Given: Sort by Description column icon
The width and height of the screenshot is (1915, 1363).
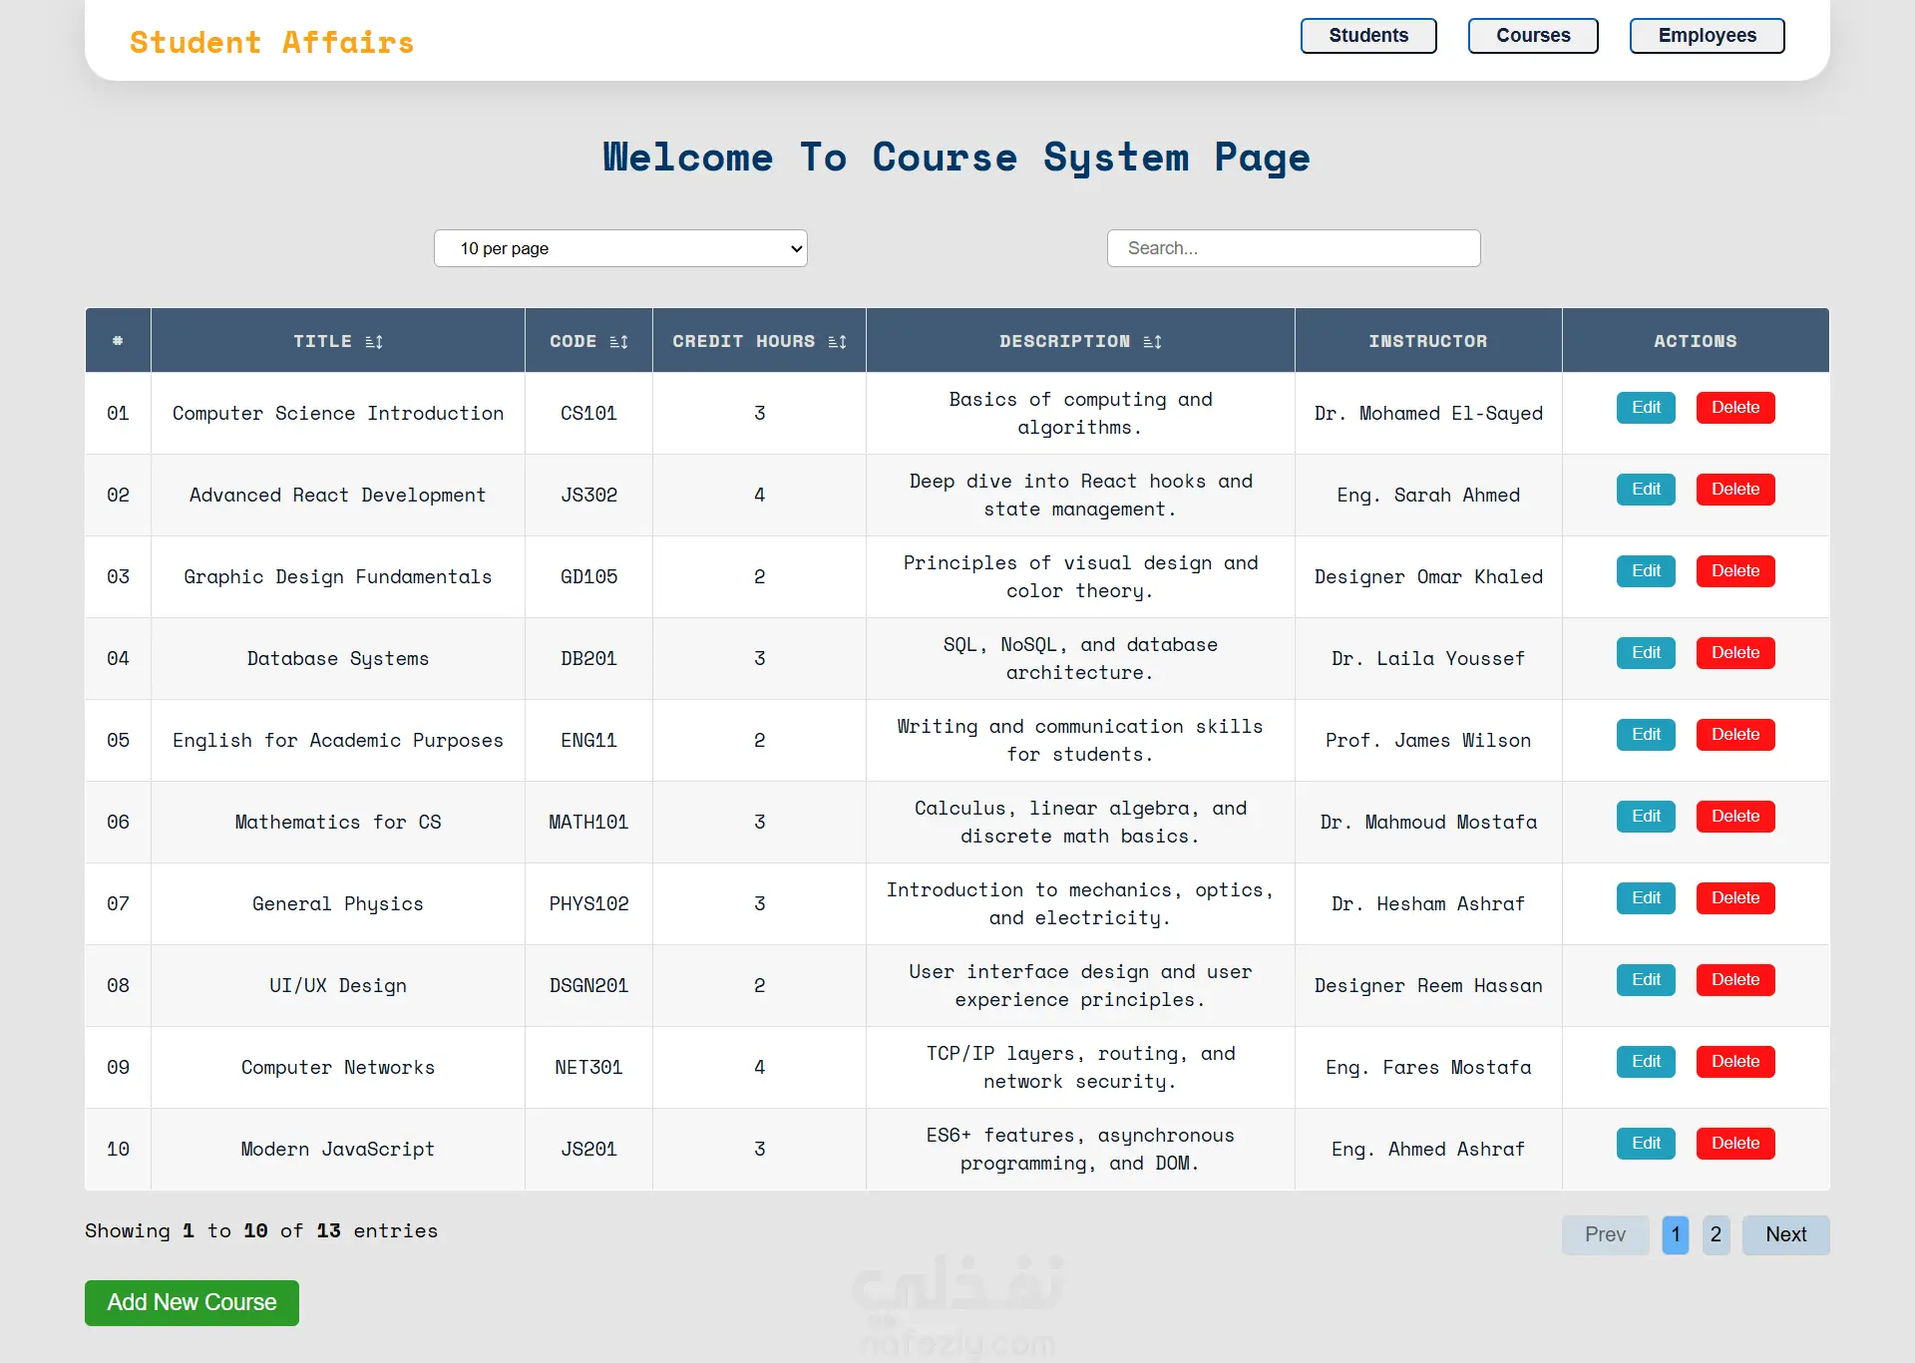Looking at the screenshot, I should coord(1152,342).
